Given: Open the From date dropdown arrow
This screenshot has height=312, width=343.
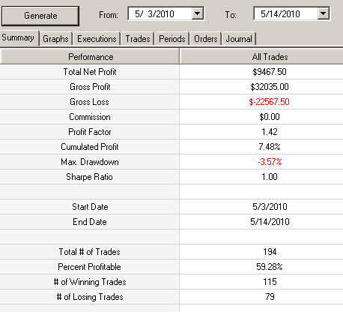Looking at the screenshot, I should [197, 13].
